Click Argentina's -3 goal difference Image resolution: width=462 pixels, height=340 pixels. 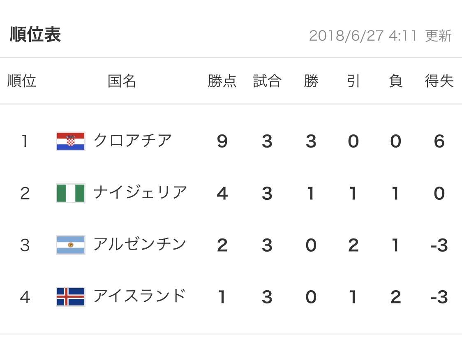(439, 245)
